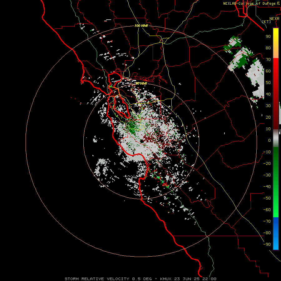The height and width of the screenshot is (281, 281).
Task: Click the NEXR label above the color scale
Action: click(274, 19)
